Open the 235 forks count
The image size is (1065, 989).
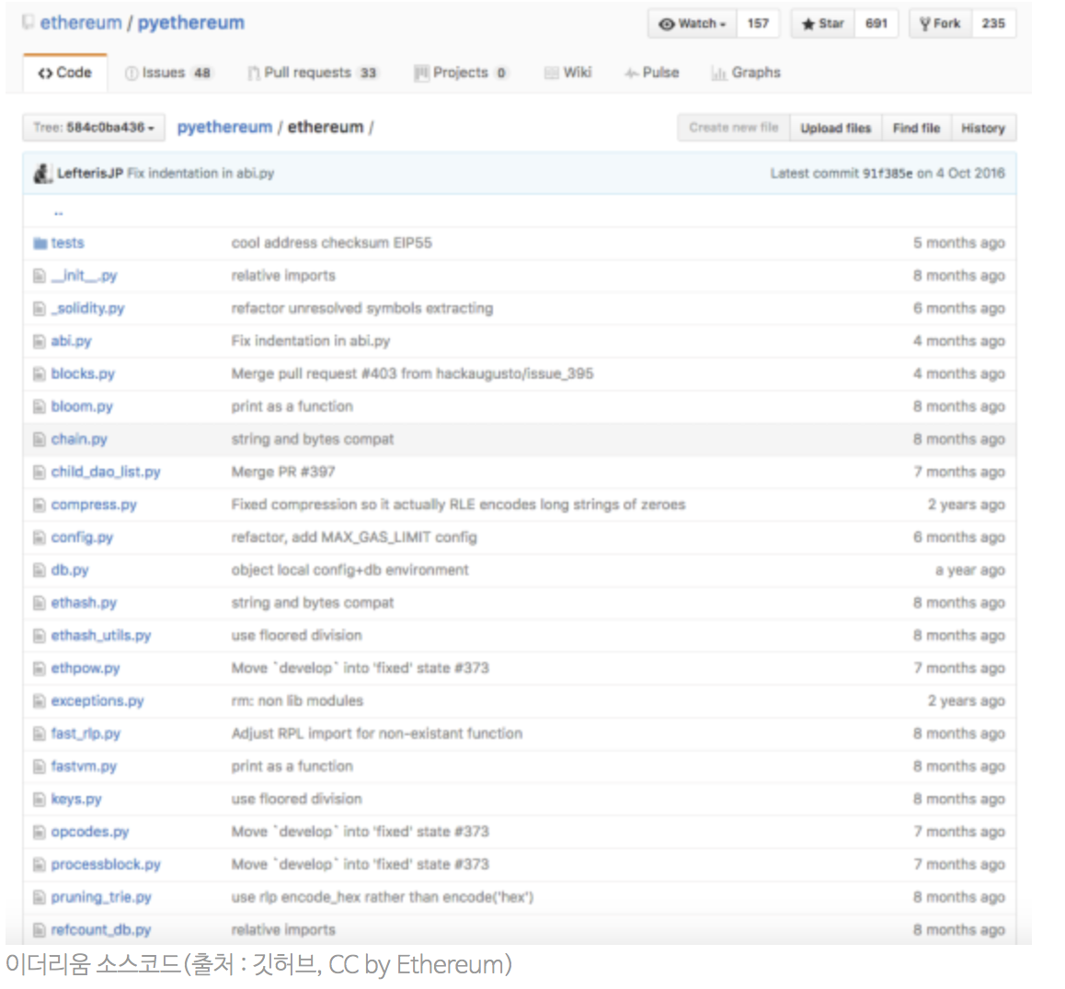coord(993,24)
